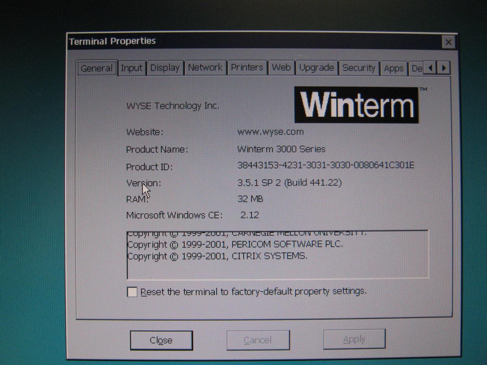
Task: Open the Apps tab
Action: [x=394, y=68]
